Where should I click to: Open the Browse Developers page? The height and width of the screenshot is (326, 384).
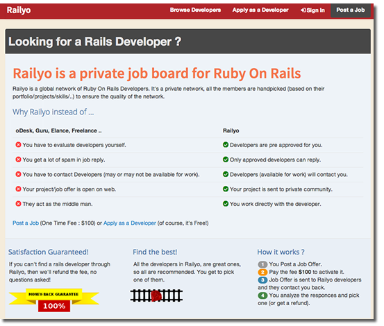click(195, 10)
